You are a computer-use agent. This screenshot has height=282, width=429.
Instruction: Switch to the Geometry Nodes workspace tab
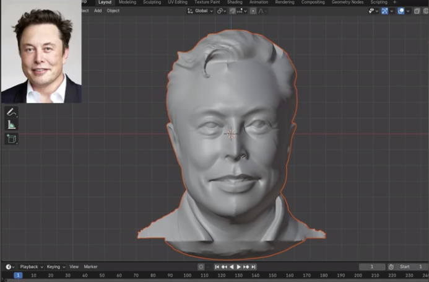[347, 2]
